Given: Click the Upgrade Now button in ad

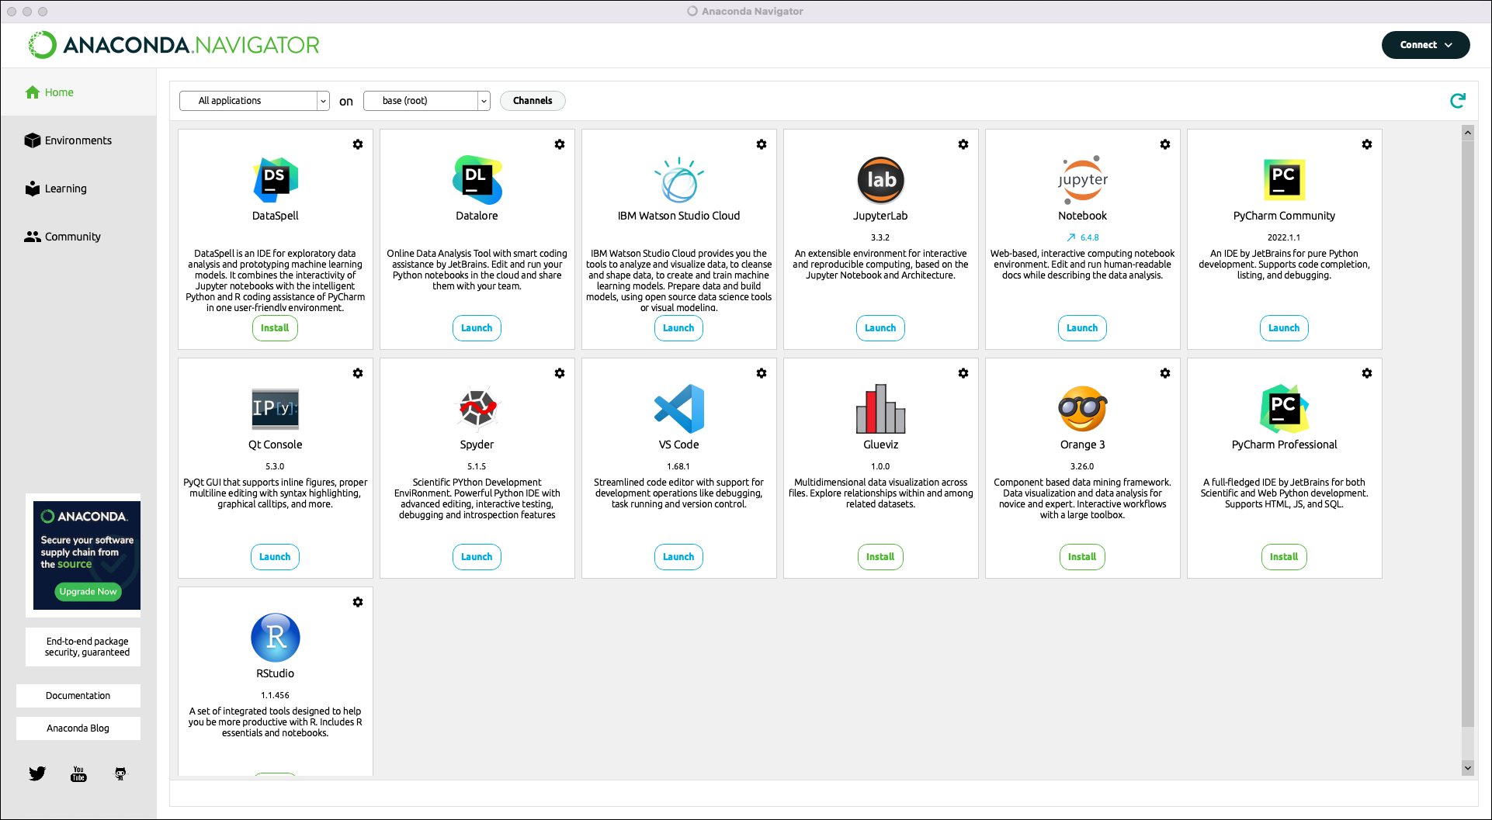Looking at the screenshot, I should tap(88, 591).
